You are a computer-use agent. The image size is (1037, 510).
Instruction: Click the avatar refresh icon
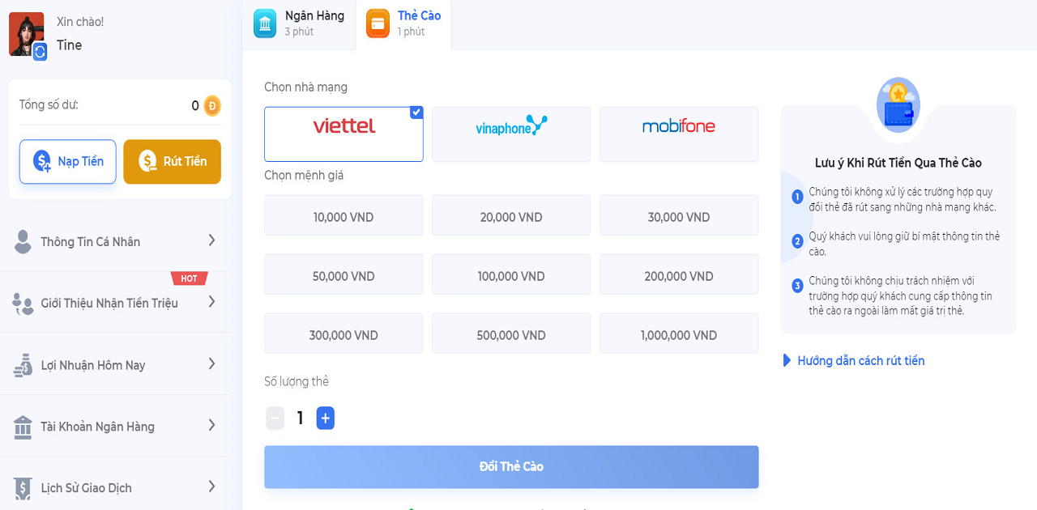click(x=40, y=52)
